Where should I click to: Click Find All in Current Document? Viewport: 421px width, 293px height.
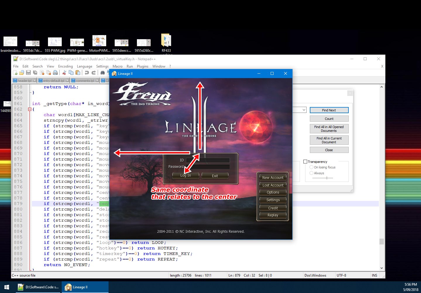tap(329, 140)
